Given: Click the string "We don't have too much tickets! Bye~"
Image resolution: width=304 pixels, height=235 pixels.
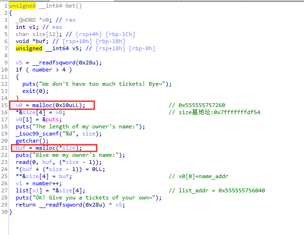Looking at the screenshot, I should [x=102, y=84].
